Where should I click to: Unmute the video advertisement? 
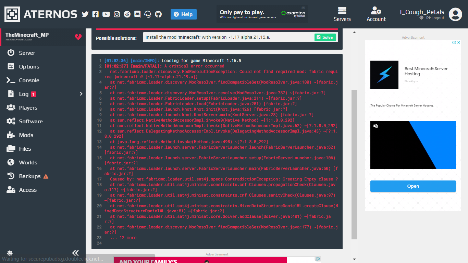pos(375,126)
